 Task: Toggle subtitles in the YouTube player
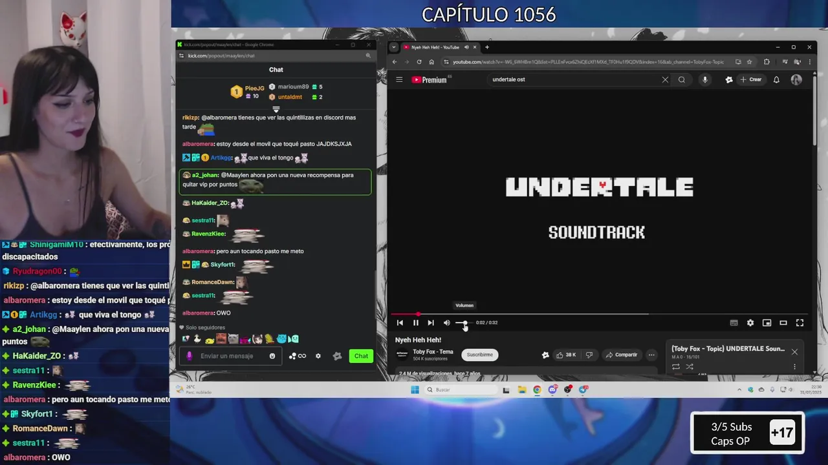734,323
